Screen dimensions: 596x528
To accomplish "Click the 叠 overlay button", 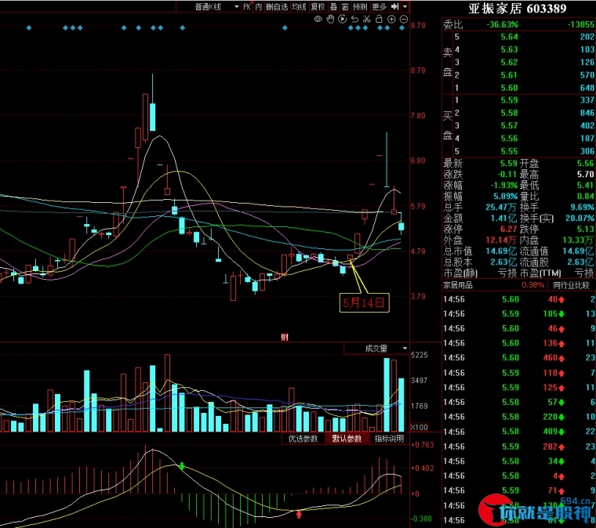I will (x=333, y=6).
